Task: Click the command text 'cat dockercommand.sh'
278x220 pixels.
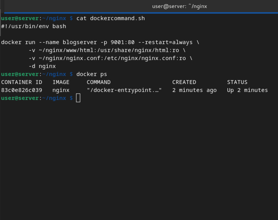Action: click(111, 18)
